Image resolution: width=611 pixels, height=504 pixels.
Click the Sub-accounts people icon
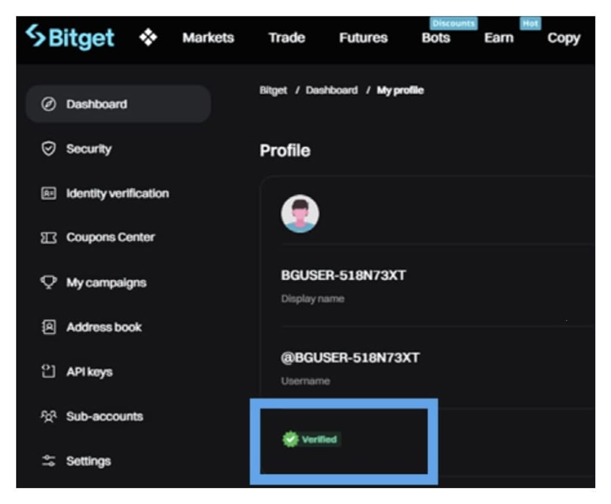pyautogui.click(x=49, y=416)
